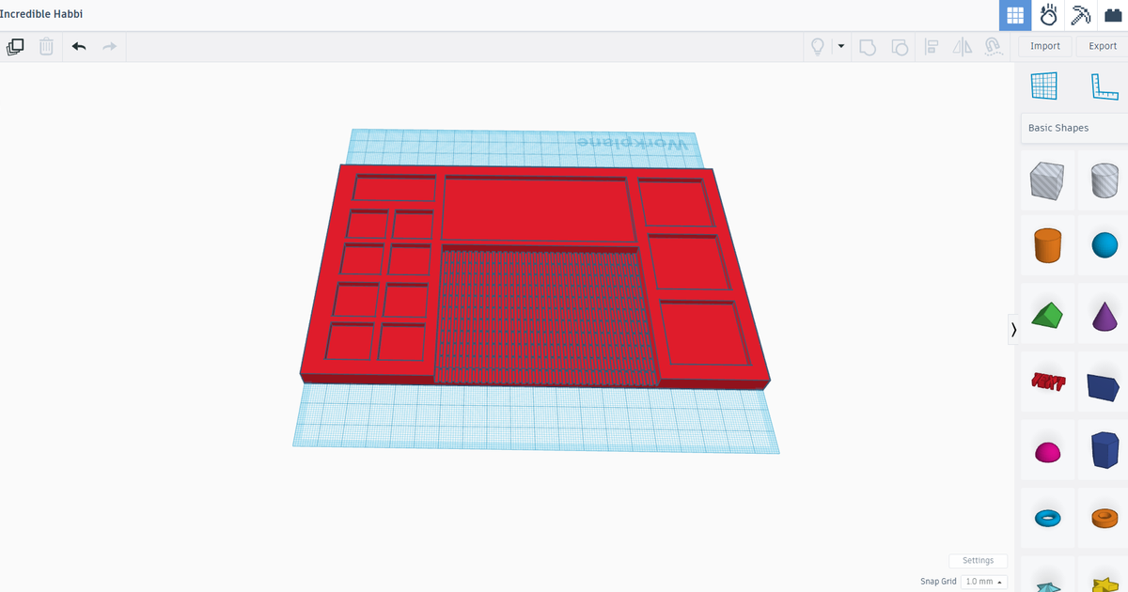This screenshot has width=1128, height=592.
Task: Toggle hide with the lightbulb icon
Action: (x=817, y=46)
